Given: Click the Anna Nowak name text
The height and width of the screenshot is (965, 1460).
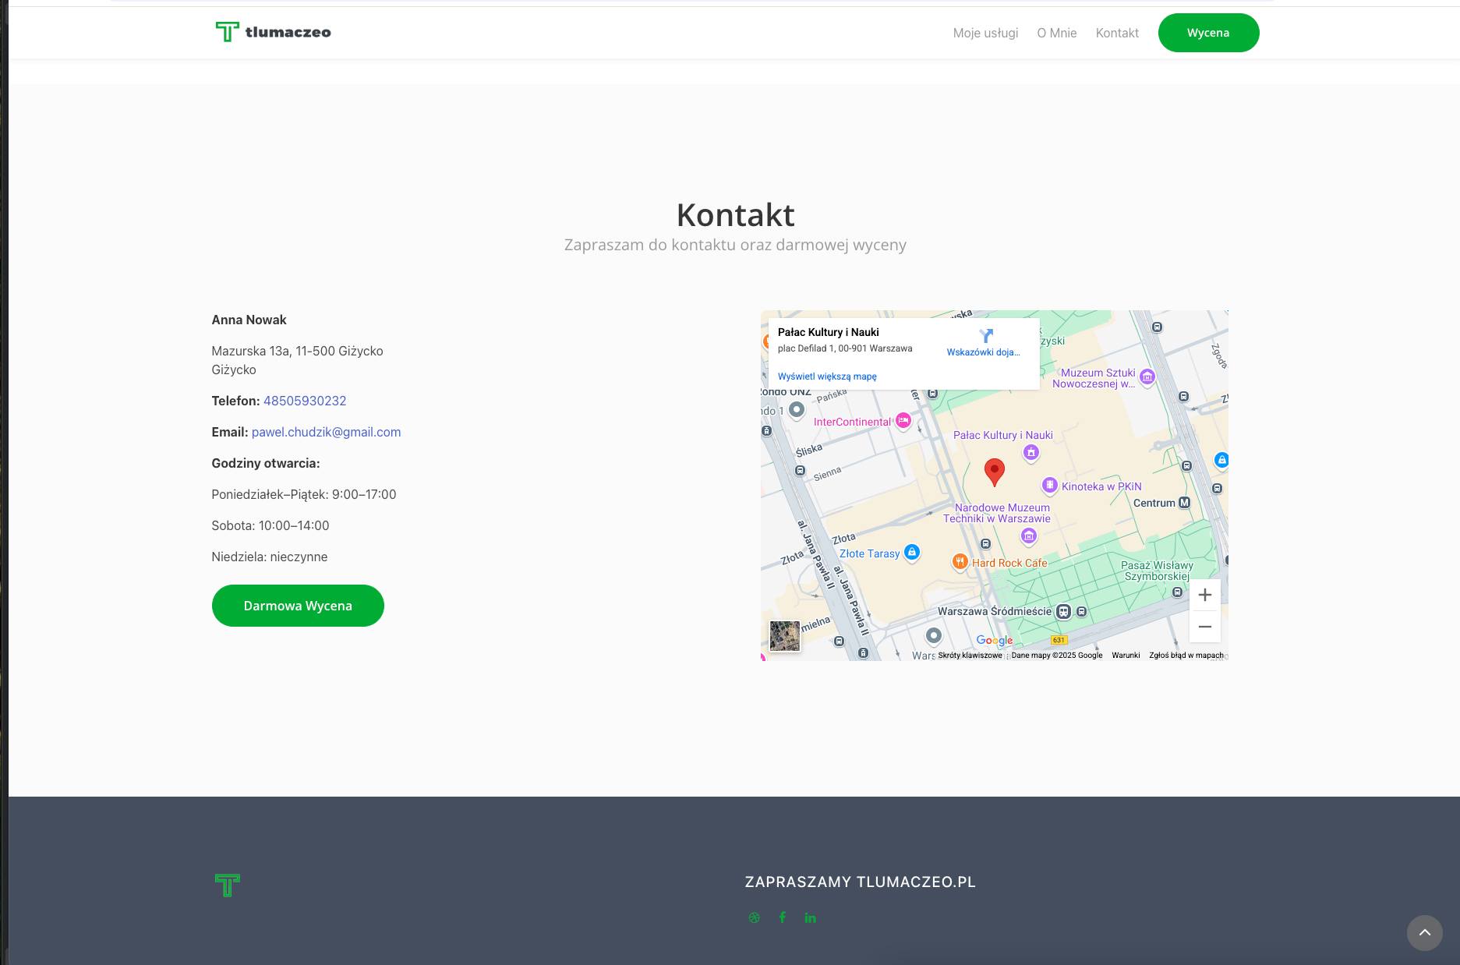Looking at the screenshot, I should (x=249, y=320).
